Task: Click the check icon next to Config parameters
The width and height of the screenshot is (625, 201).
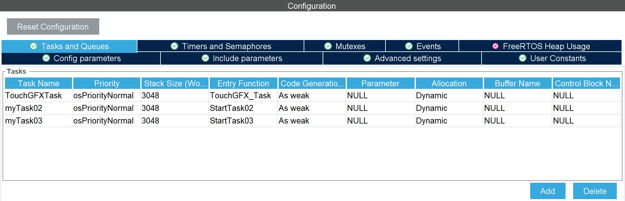Action: click(46, 58)
